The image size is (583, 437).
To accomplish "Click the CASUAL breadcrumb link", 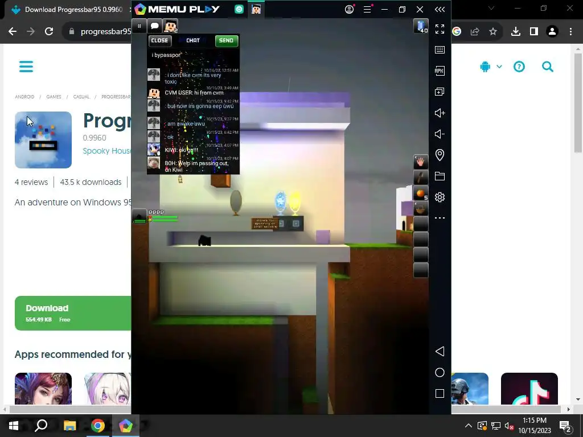I will click(81, 97).
